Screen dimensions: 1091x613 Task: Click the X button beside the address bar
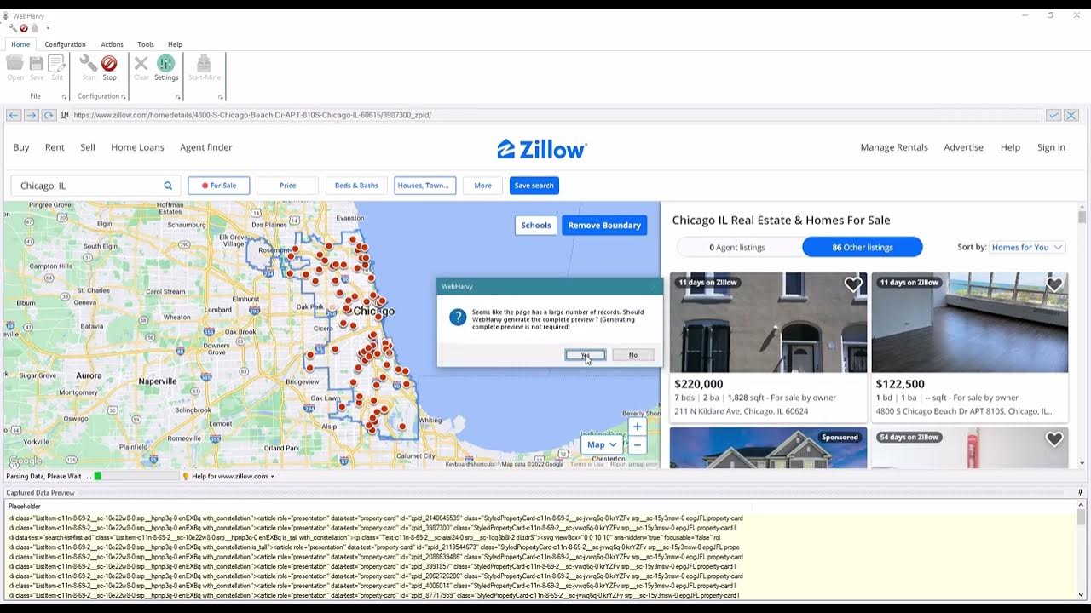coord(1071,115)
